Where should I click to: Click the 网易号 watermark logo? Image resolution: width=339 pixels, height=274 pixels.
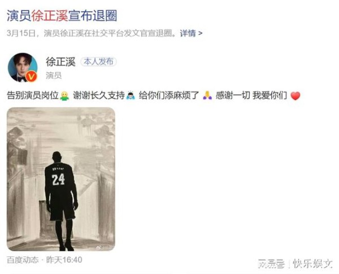(271, 264)
